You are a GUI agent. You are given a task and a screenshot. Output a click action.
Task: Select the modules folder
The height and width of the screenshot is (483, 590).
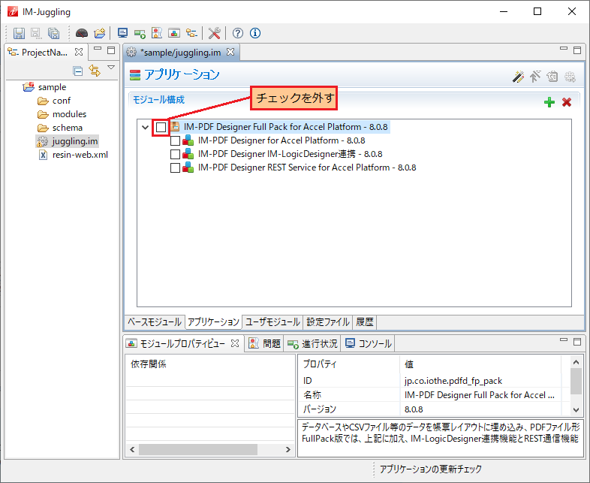(69, 114)
